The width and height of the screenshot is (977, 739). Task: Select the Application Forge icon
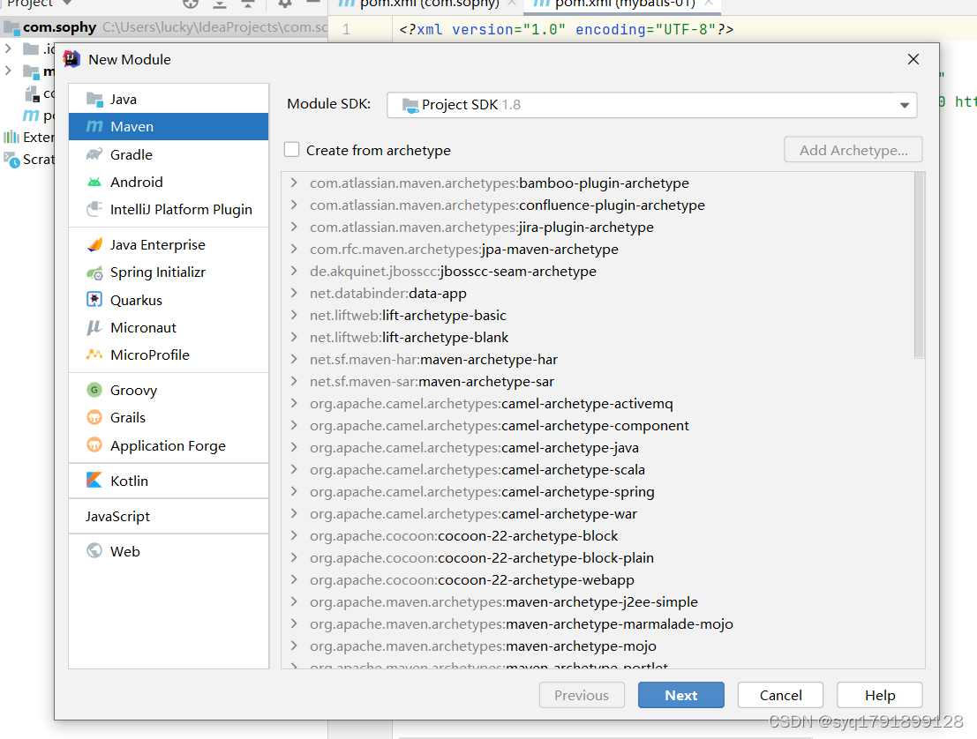click(x=94, y=445)
